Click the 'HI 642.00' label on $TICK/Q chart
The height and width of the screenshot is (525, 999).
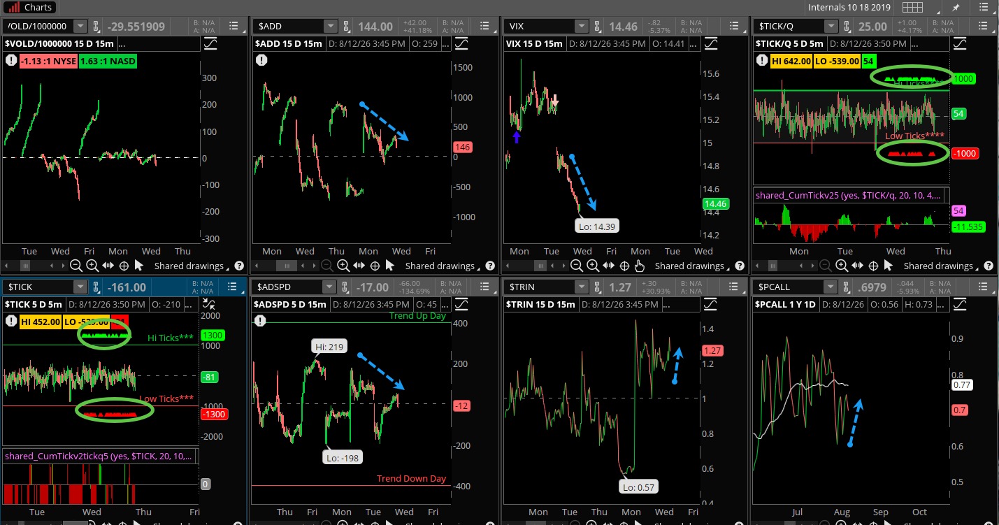point(791,61)
